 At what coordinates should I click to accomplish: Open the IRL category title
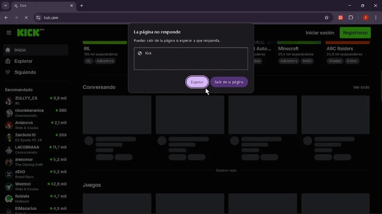pyautogui.click(x=87, y=48)
